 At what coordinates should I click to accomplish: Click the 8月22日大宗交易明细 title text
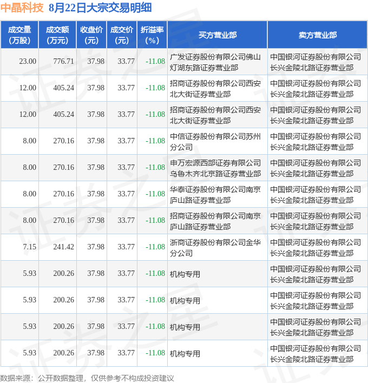(x=100, y=8)
